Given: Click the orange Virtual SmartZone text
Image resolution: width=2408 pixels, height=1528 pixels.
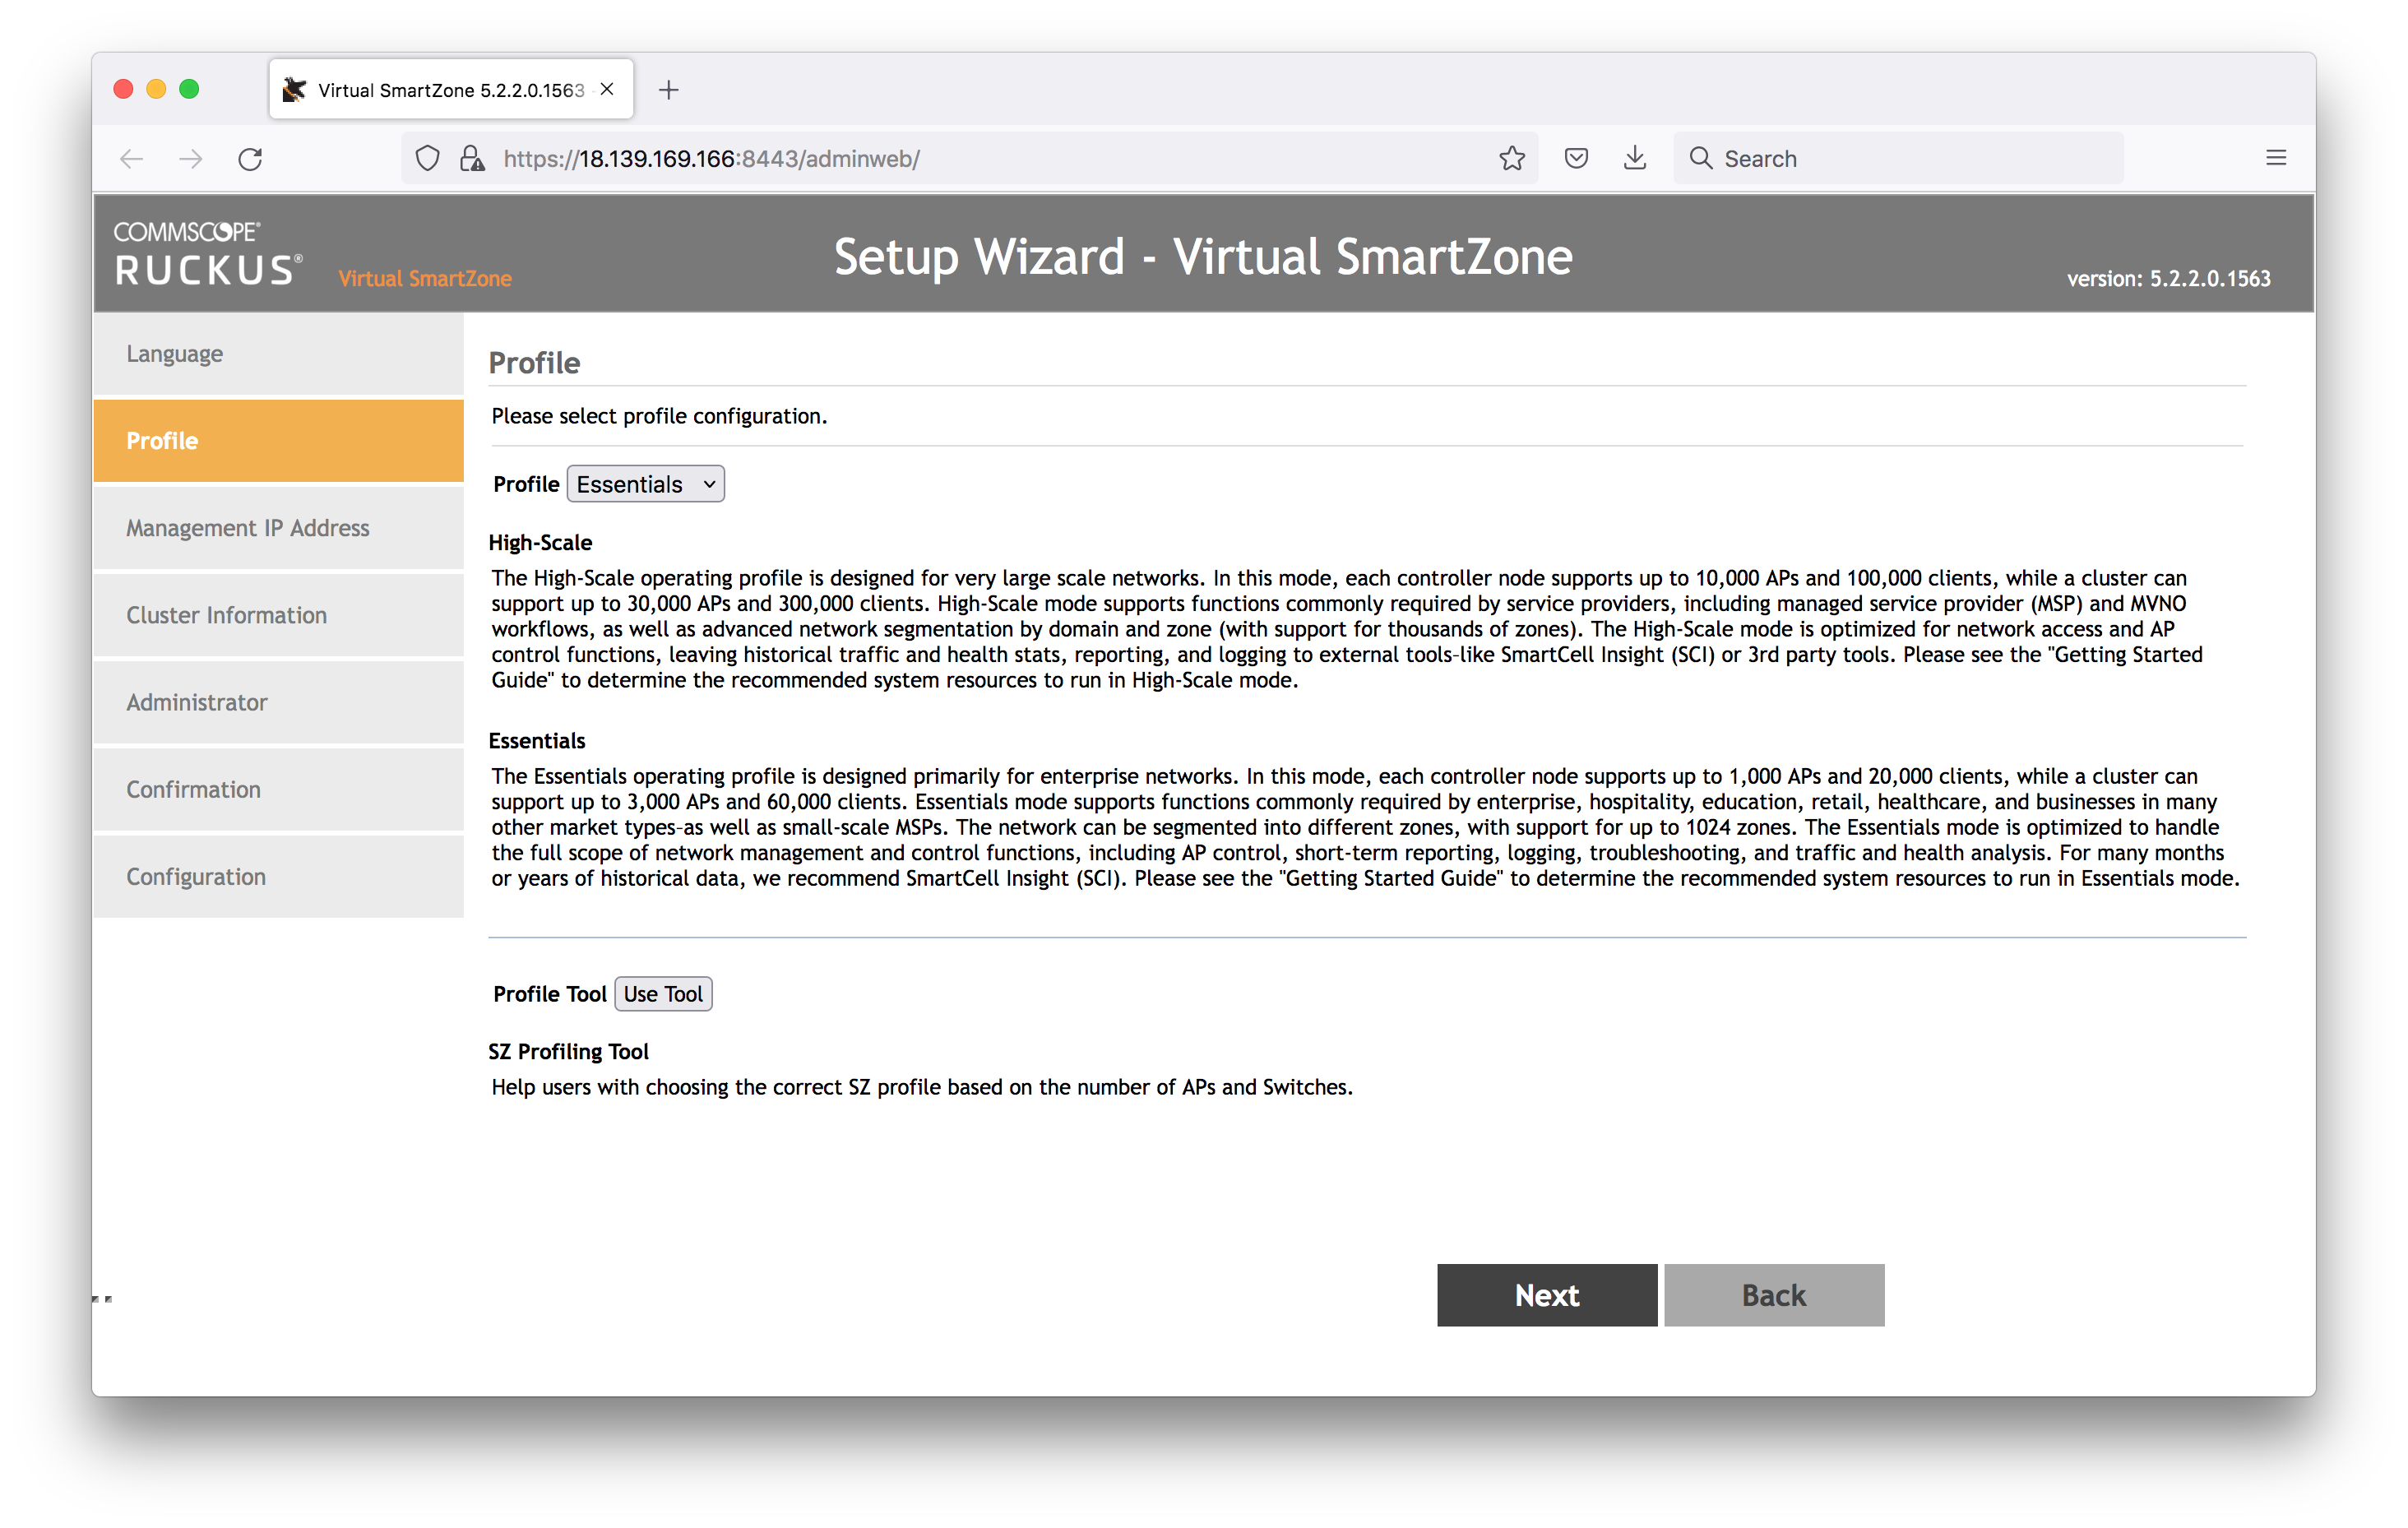Looking at the screenshot, I should [425, 279].
